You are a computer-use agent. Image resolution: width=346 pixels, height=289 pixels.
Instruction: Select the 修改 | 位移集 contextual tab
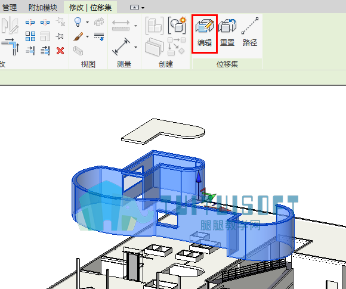90,8
